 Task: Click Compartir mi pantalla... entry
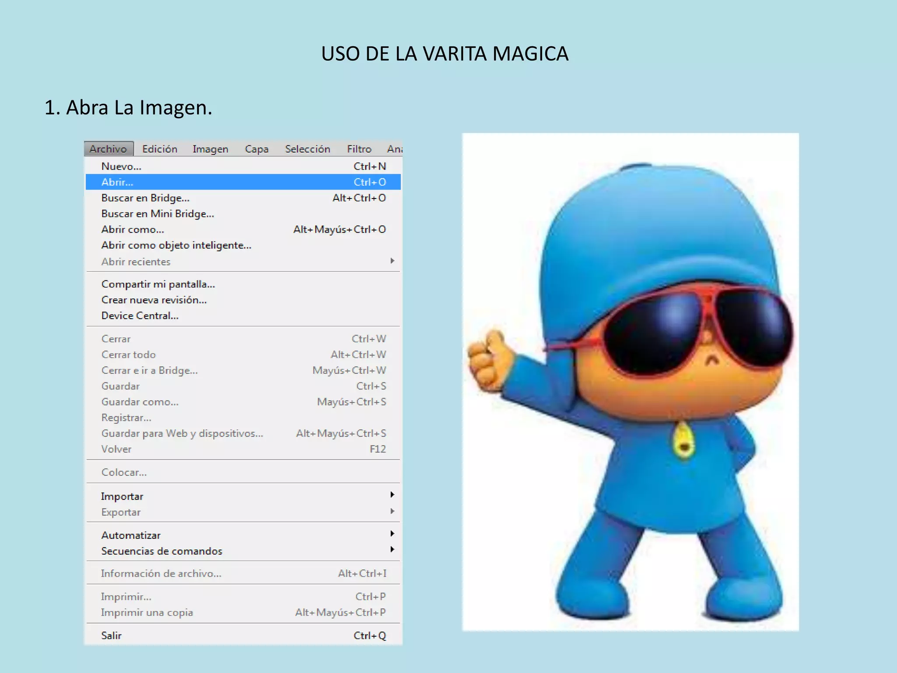point(158,284)
